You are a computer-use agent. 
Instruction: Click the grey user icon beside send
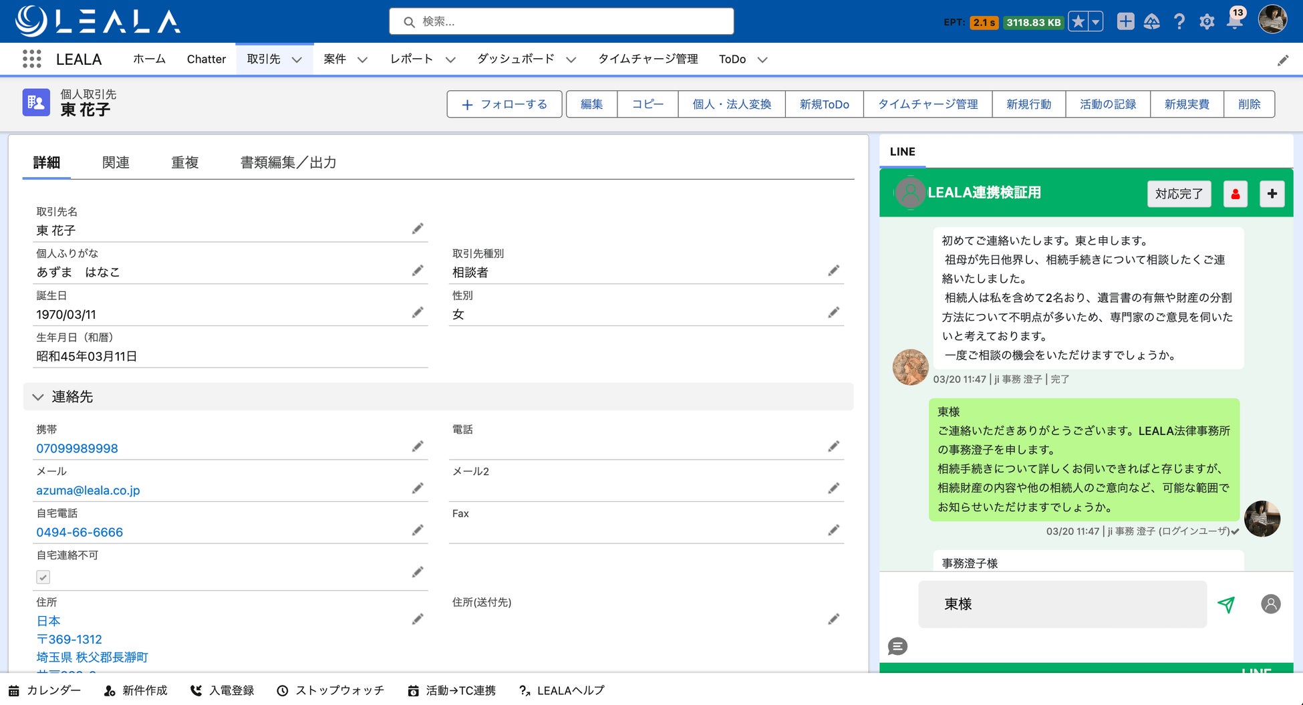(x=1271, y=604)
